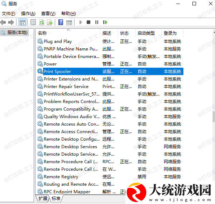Switch to the 标准 tab
The width and height of the screenshot is (215, 204).
(56, 198)
